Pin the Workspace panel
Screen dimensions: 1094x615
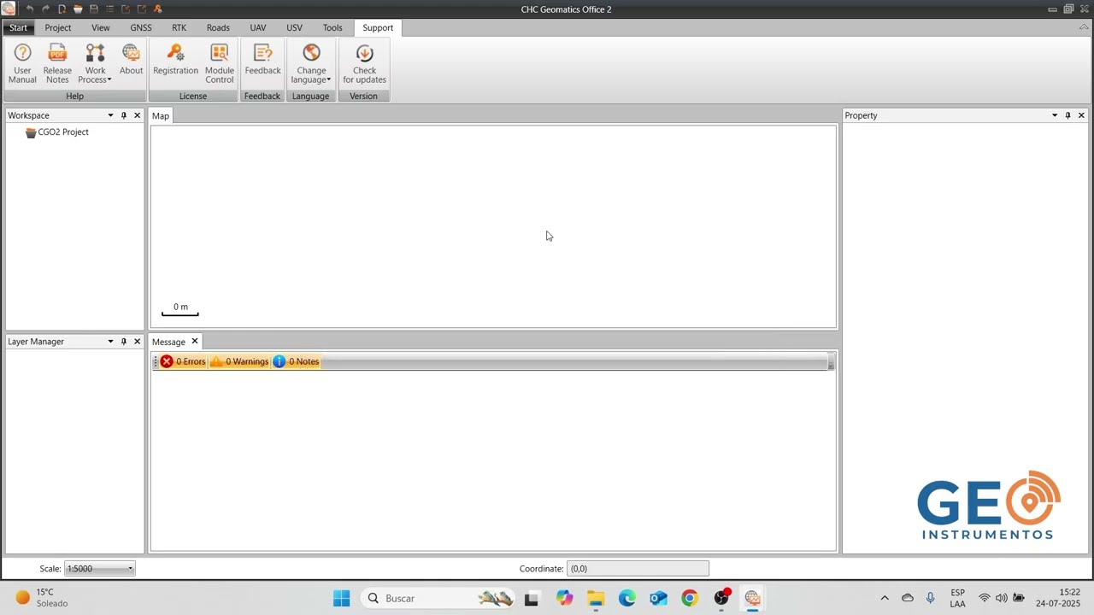pyautogui.click(x=123, y=115)
